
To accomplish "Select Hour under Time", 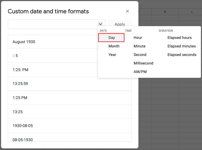I will tap(138, 38).
